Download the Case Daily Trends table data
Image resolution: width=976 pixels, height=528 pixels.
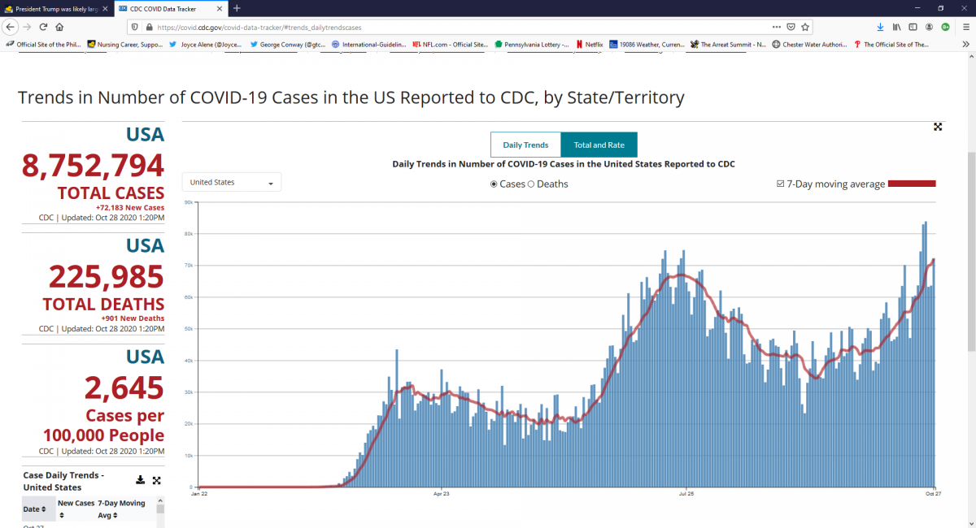(140, 480)
